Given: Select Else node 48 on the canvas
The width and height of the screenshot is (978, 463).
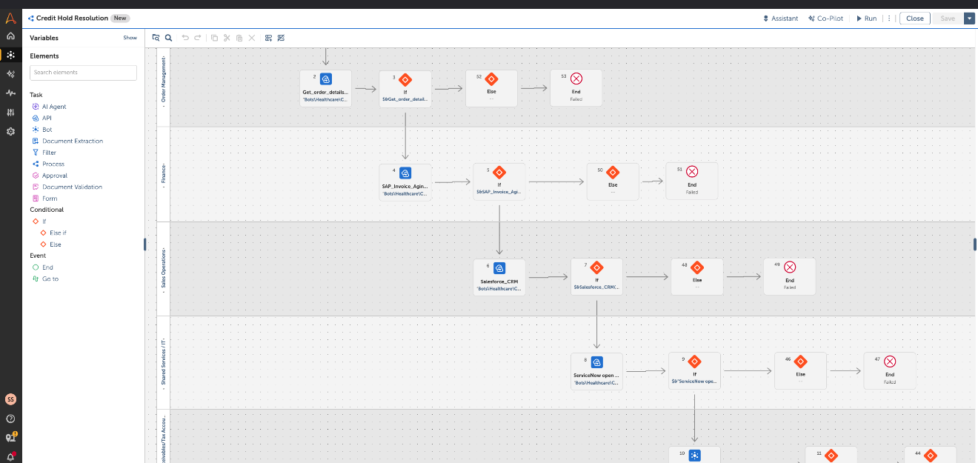Looking at the screenshot, I should pos(697,277).
